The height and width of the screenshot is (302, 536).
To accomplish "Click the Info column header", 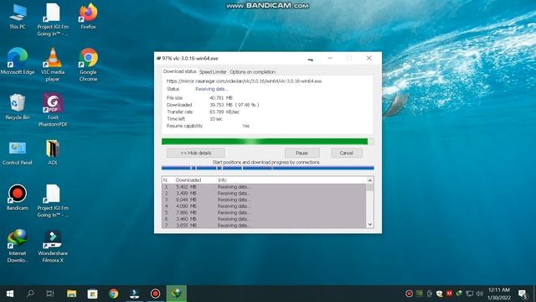I will coord(222,180).
